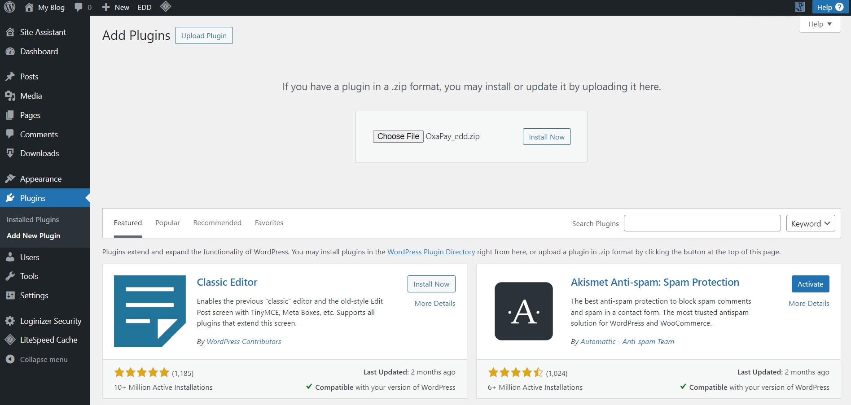Click Install Now for OxaPay_edd.zip upload
Image resolution: width=851 pixels, height=405 pixels.
tap(546, 137)
